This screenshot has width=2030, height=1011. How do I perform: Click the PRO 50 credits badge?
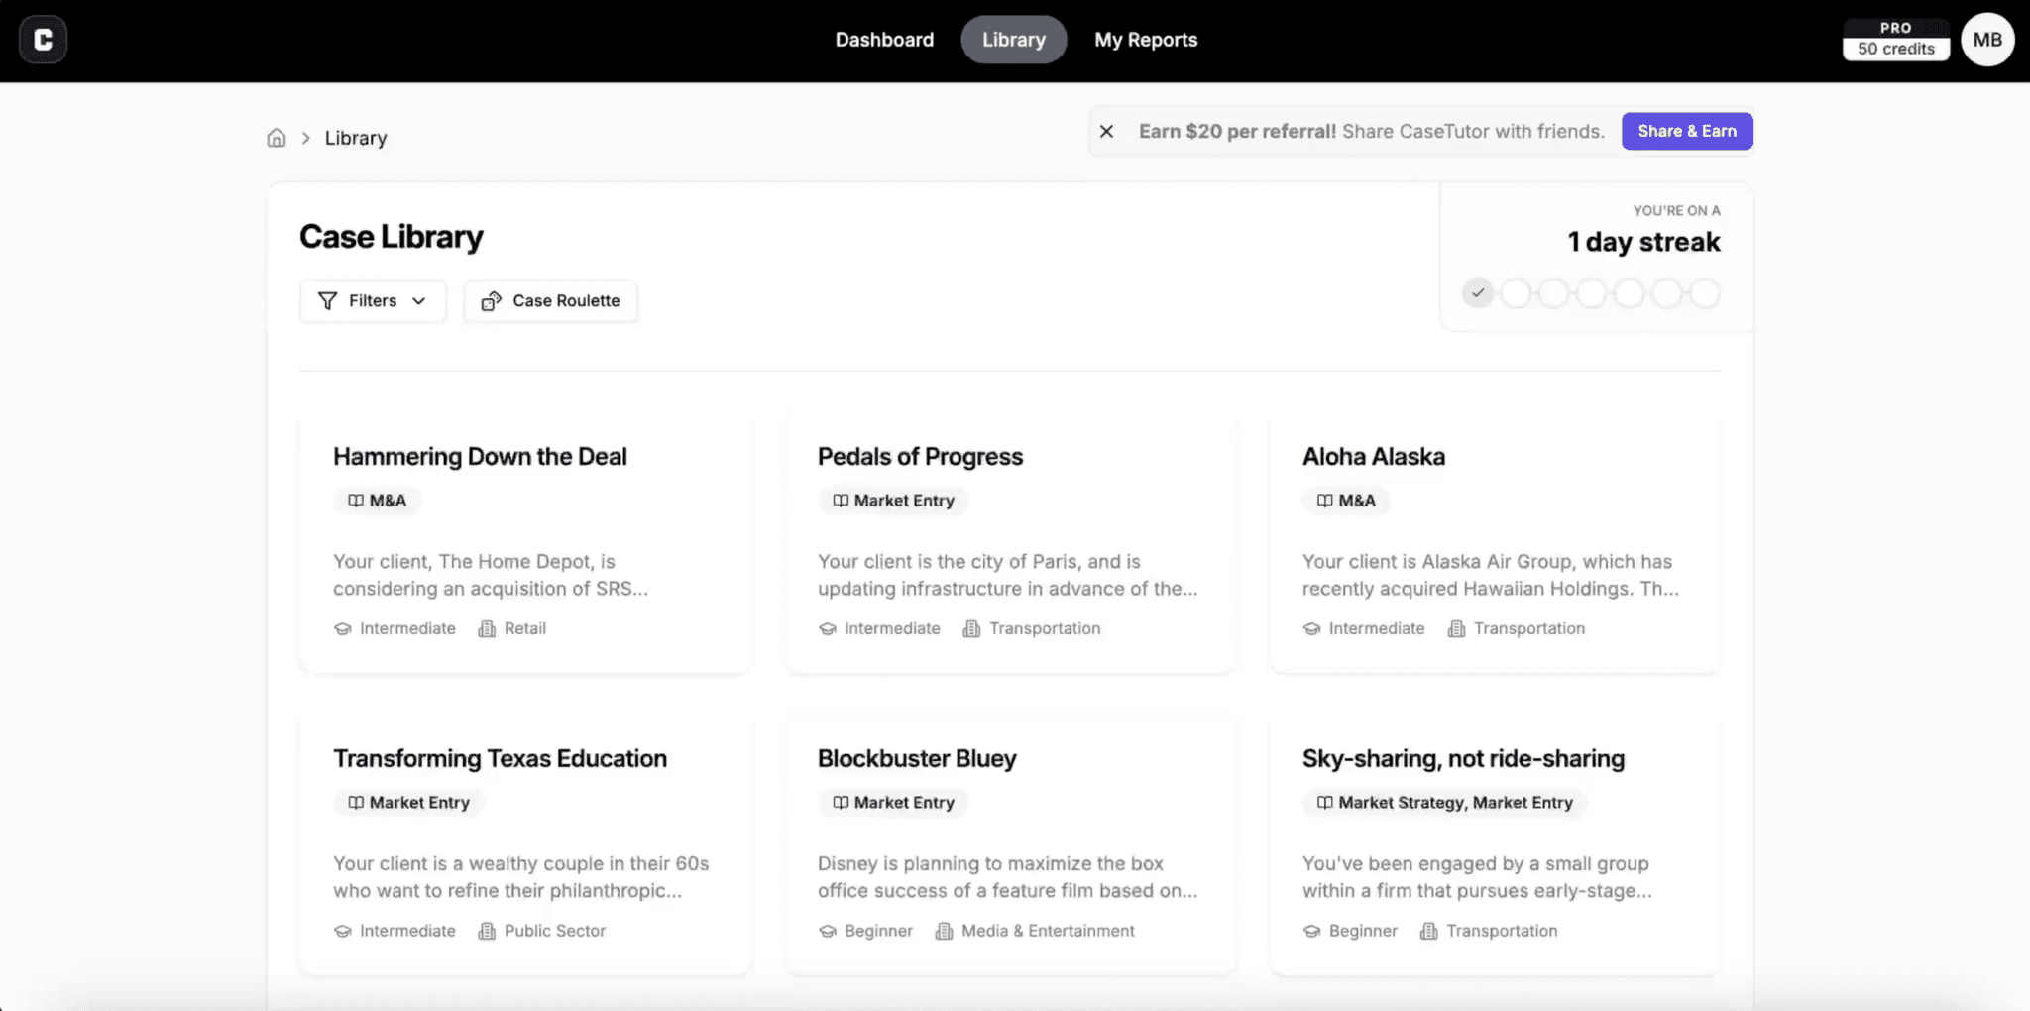[1895, 38]
